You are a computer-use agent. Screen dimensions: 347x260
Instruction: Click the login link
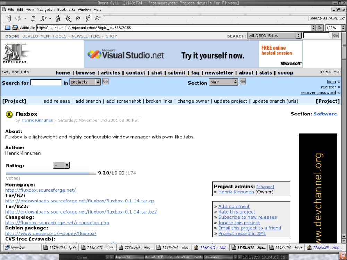331,82
